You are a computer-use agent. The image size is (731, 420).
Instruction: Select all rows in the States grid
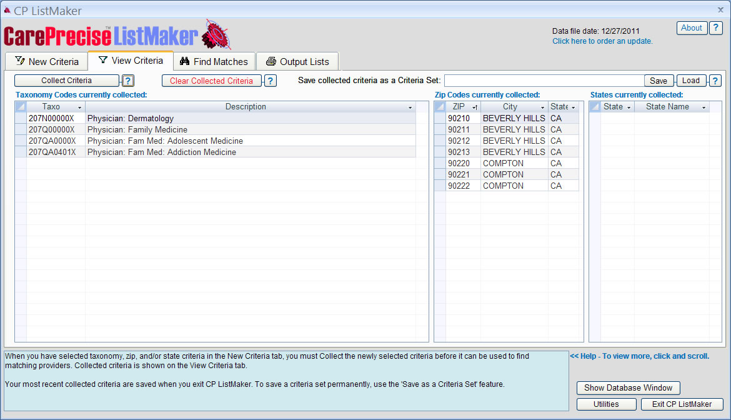(x=595, y=107)
